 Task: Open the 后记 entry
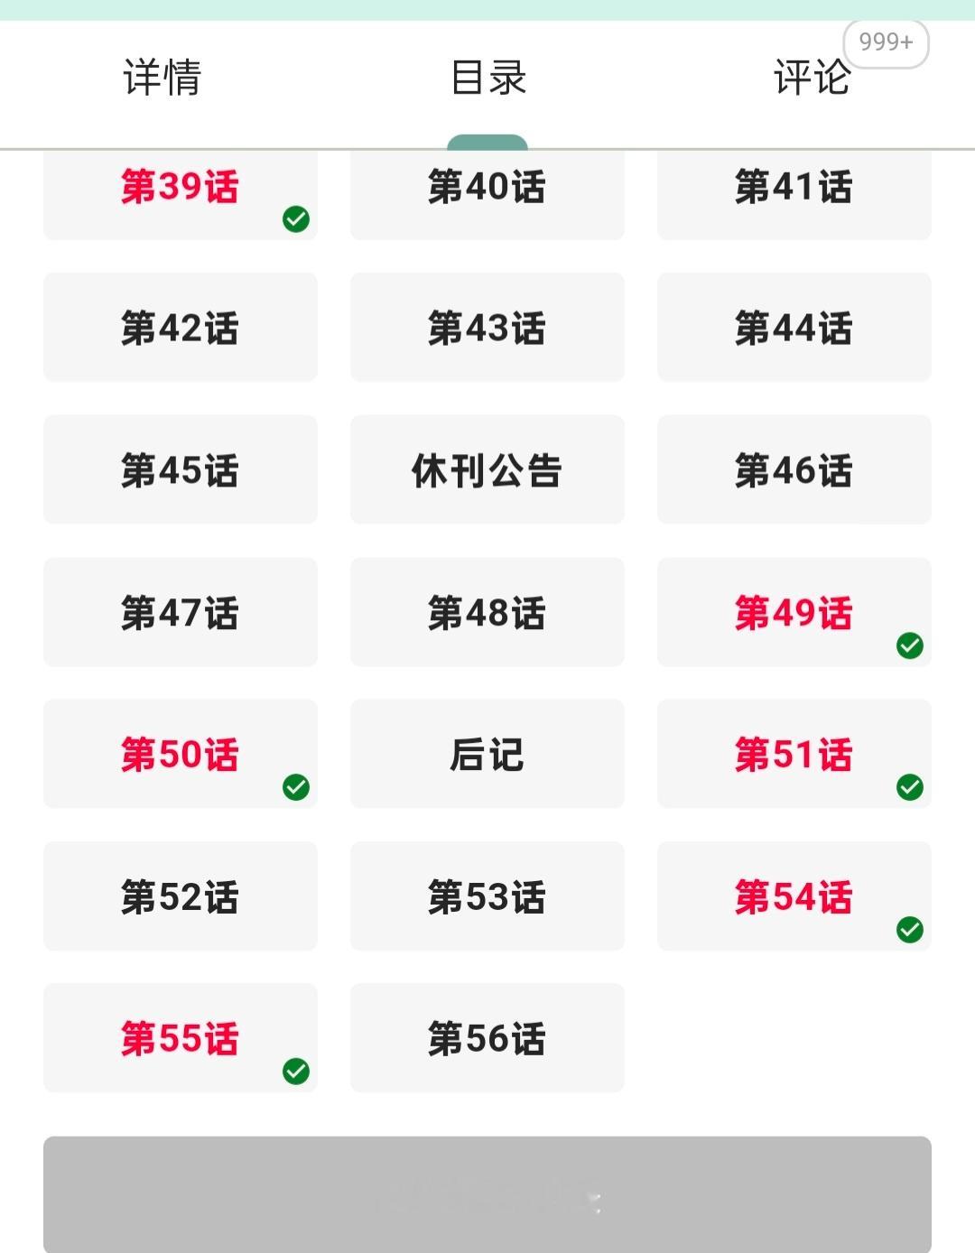pos(487,754)
